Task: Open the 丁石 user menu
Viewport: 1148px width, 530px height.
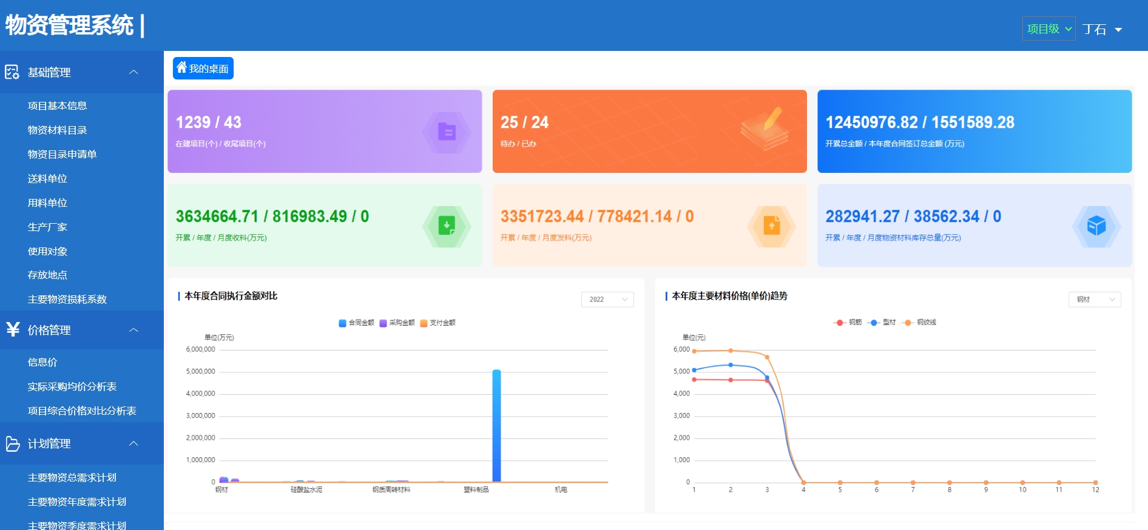Action: pos(1102,29)
